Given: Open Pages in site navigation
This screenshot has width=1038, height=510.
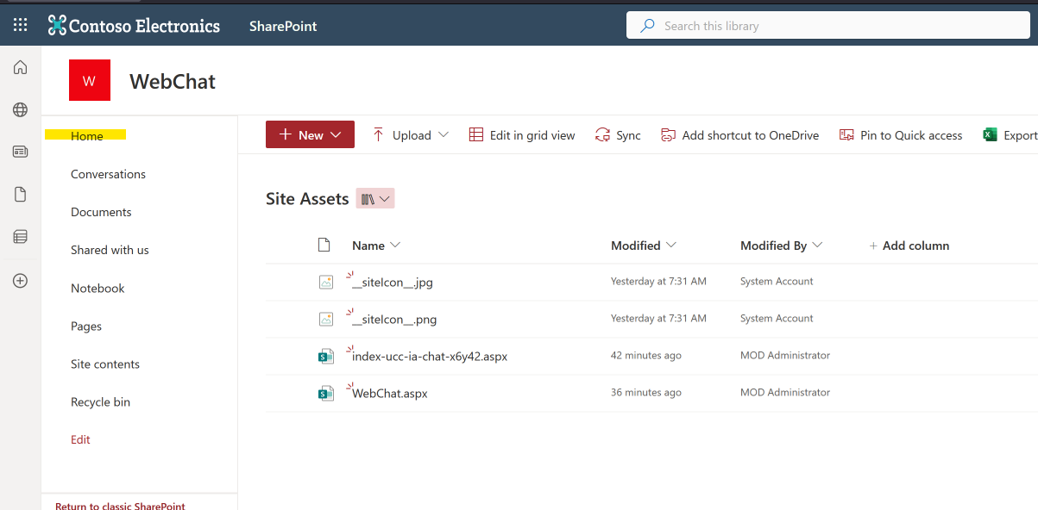Looking at the screenshot, I should [86, 327].
